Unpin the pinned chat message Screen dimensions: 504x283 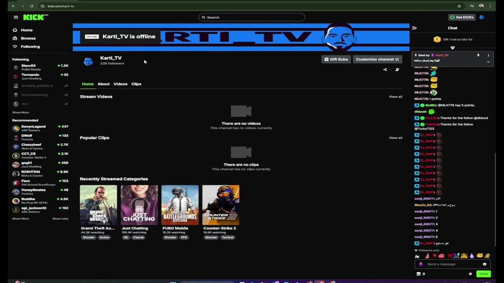(478, 55)
